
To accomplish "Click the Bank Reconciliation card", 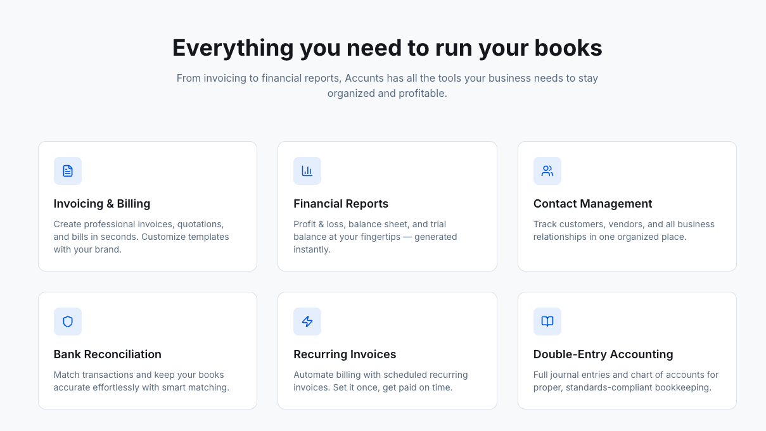I will pyautogui.click(x=147, y=350).
